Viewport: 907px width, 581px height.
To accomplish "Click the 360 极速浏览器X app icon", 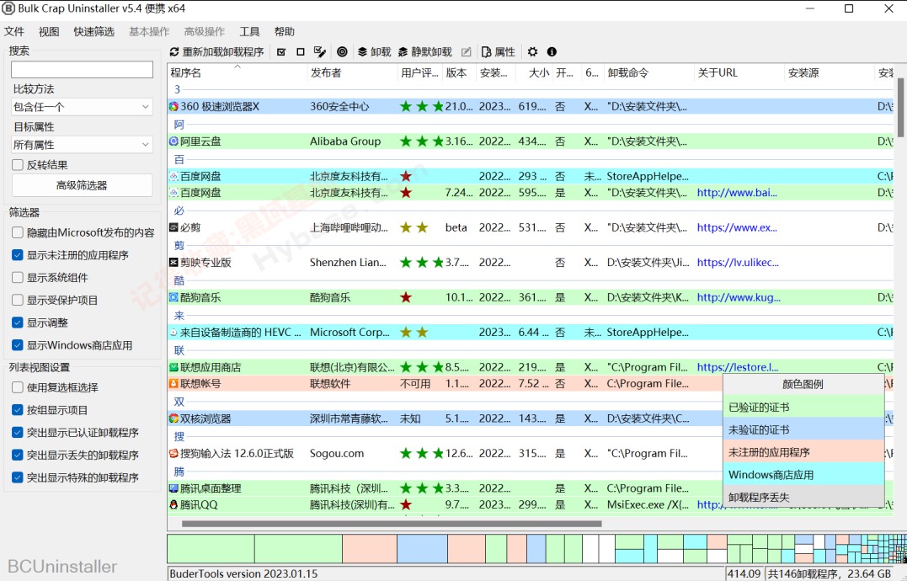I will pos(173,106).
